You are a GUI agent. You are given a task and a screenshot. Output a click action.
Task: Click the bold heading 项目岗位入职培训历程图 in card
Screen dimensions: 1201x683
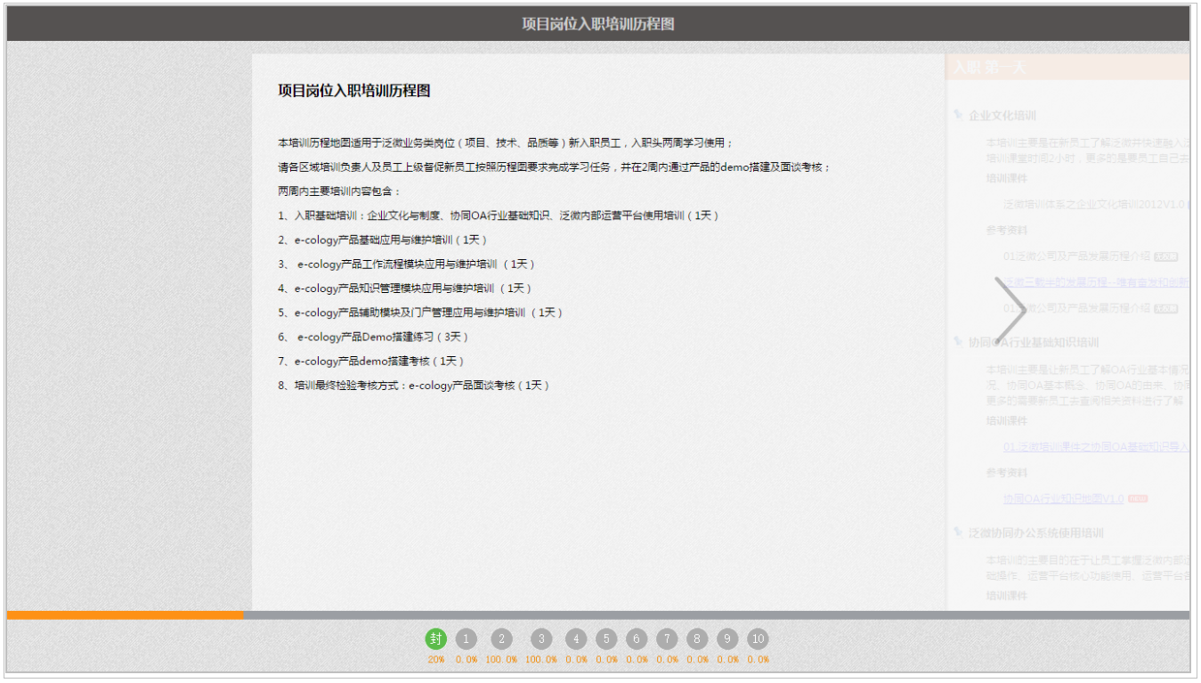[x=354, y=91]
